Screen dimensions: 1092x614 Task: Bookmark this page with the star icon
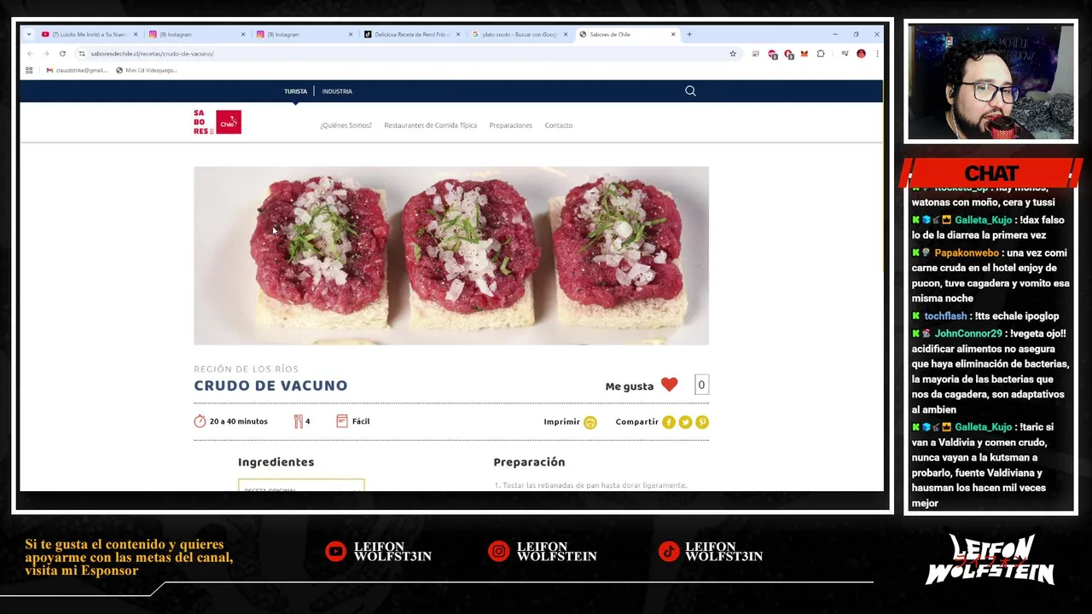pos(732,54)
